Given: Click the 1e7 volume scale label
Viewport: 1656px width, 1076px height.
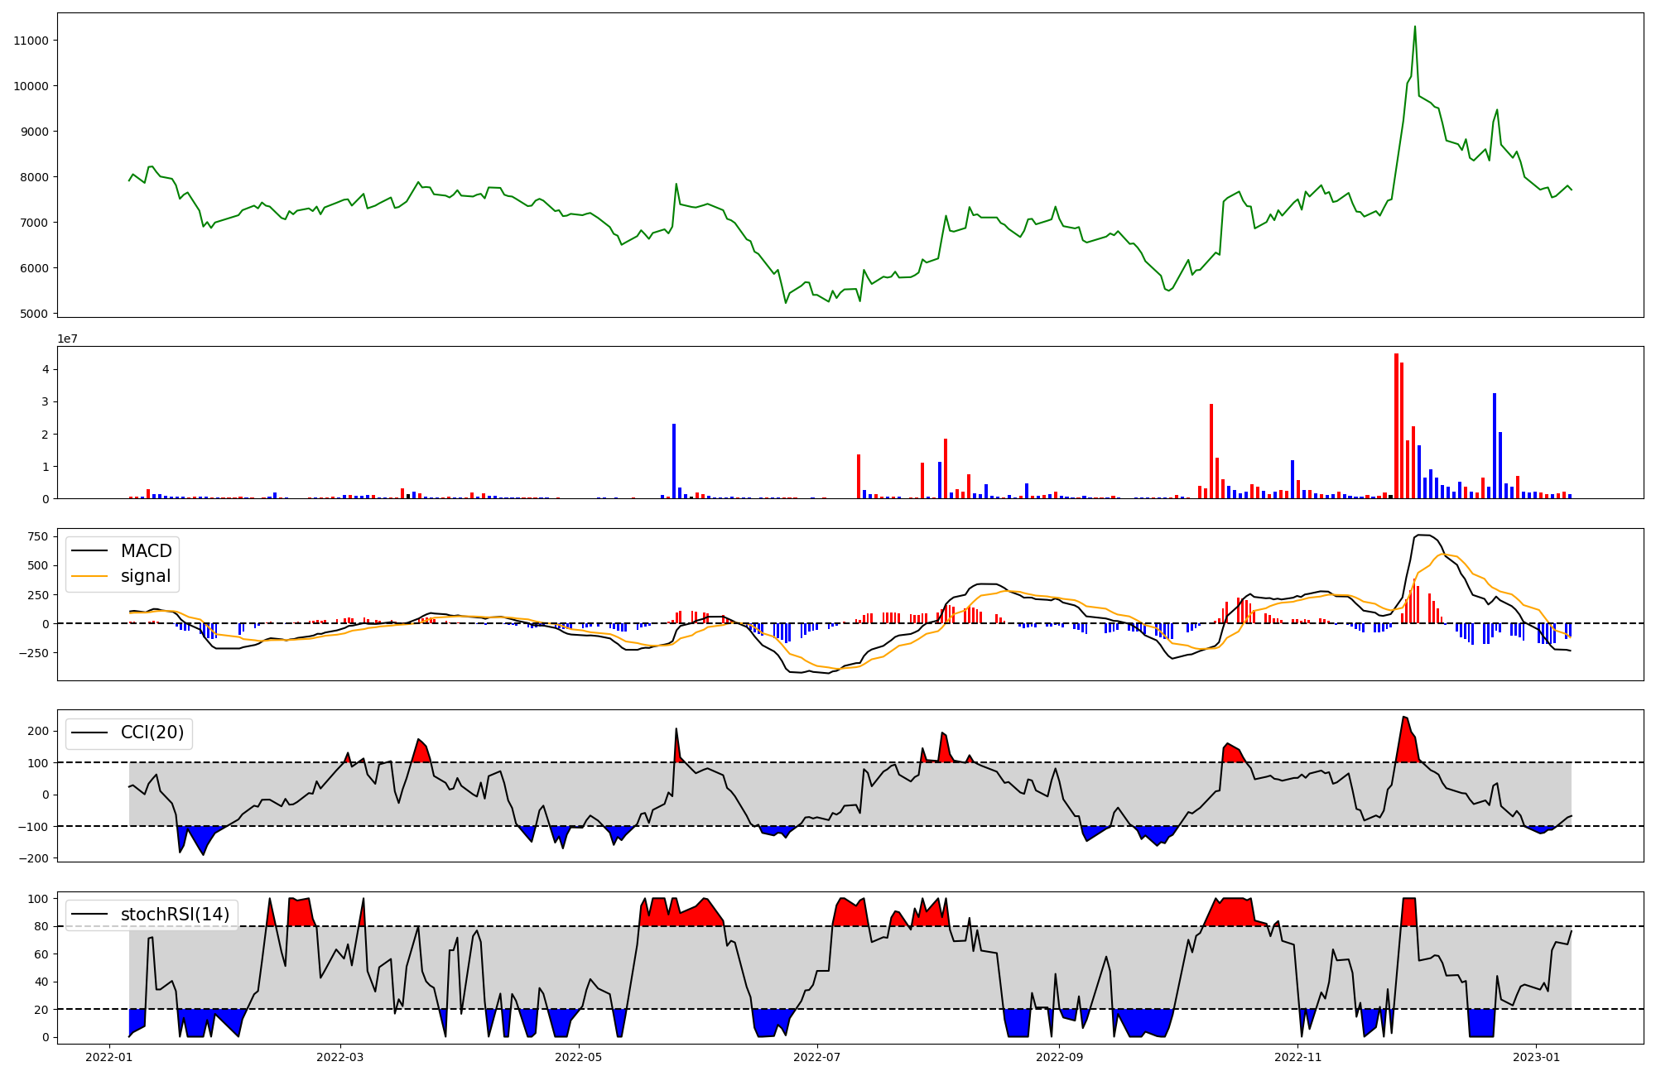Looking at the screenshot, I should [x=68, y=339].
